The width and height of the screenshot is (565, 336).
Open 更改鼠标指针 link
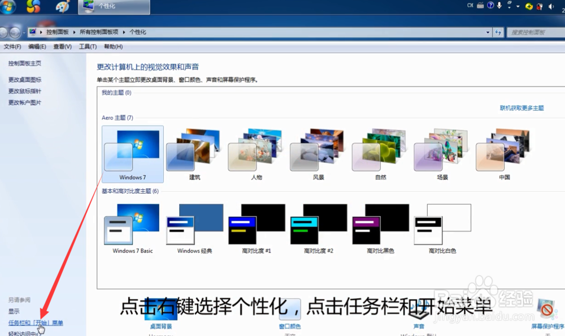[25, 91]
